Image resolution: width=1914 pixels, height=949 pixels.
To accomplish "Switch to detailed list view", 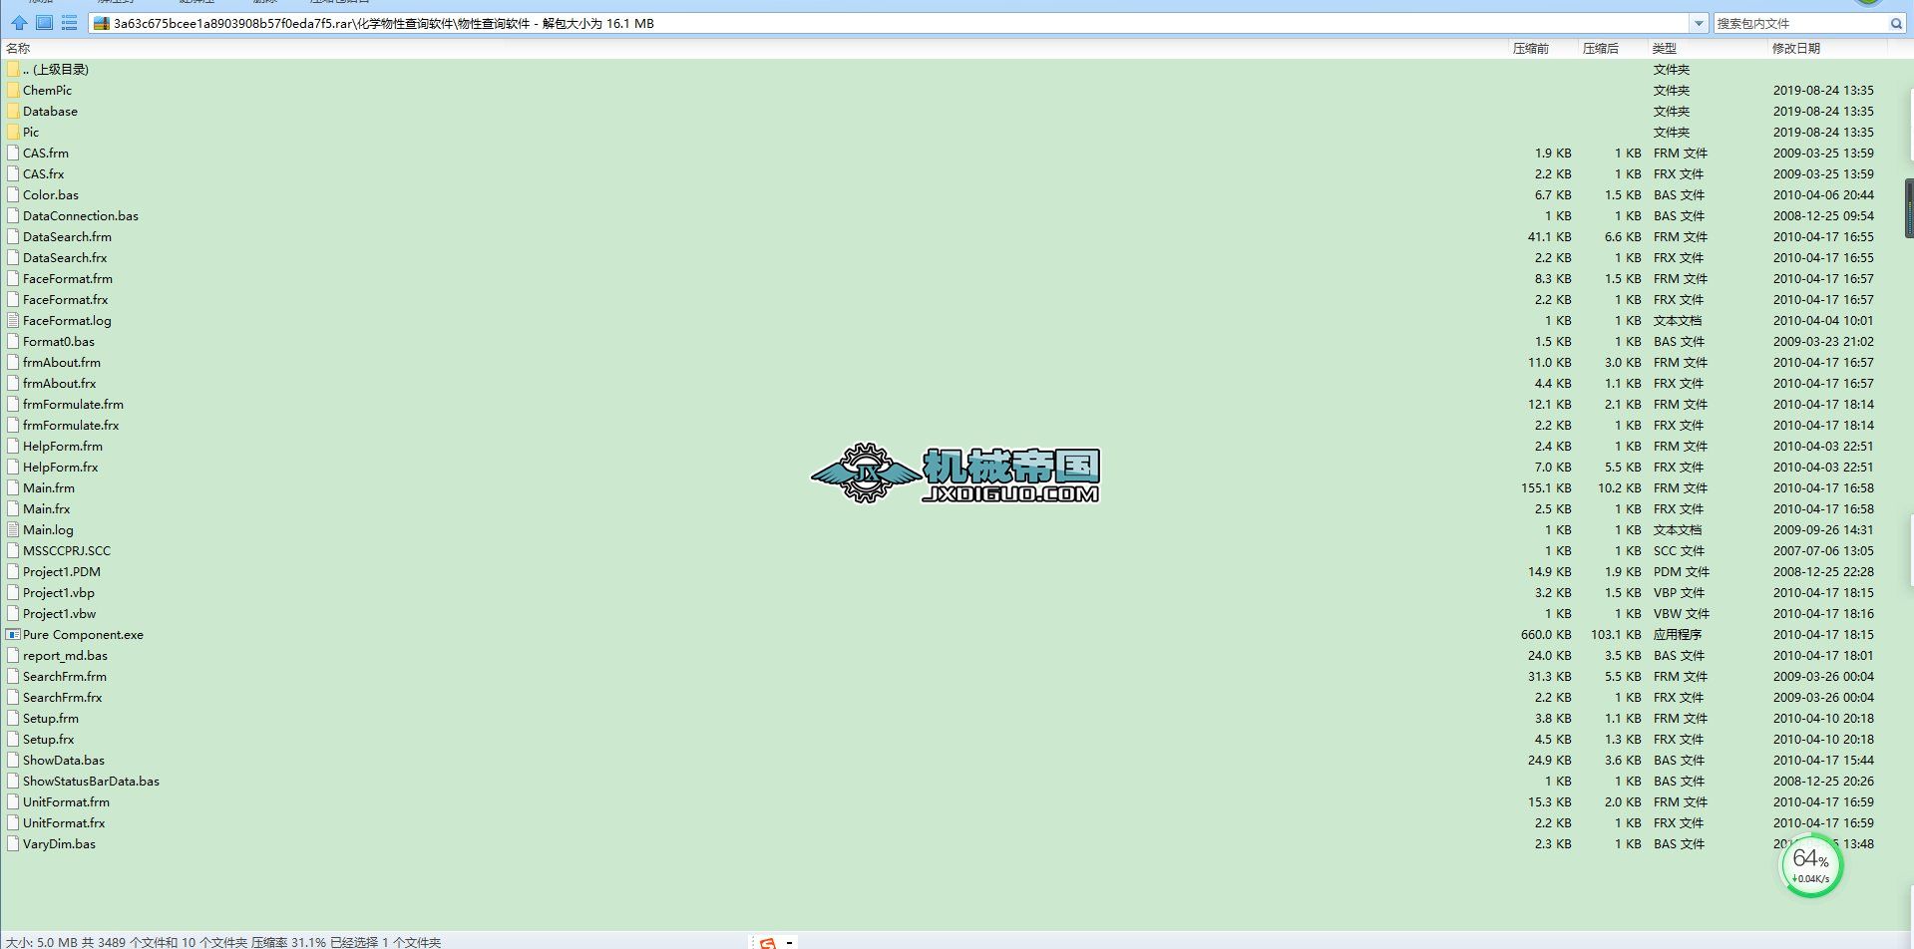I will [x=69, y=23].
